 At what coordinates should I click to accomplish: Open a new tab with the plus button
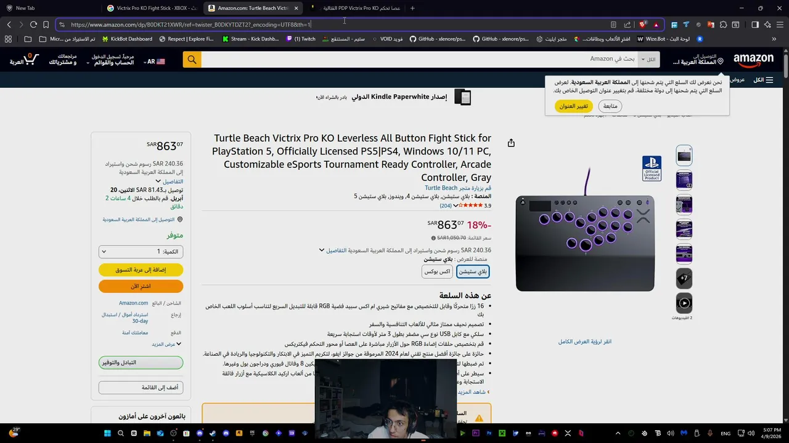point(412,8)
